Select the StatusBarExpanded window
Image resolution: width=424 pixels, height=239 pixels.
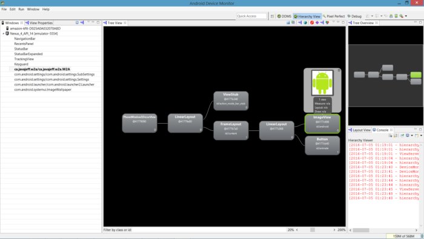coord(28,54)
